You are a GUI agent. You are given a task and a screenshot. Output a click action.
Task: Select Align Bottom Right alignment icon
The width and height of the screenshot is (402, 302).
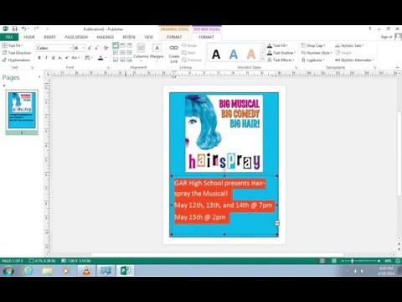click(x=129, y=60)
